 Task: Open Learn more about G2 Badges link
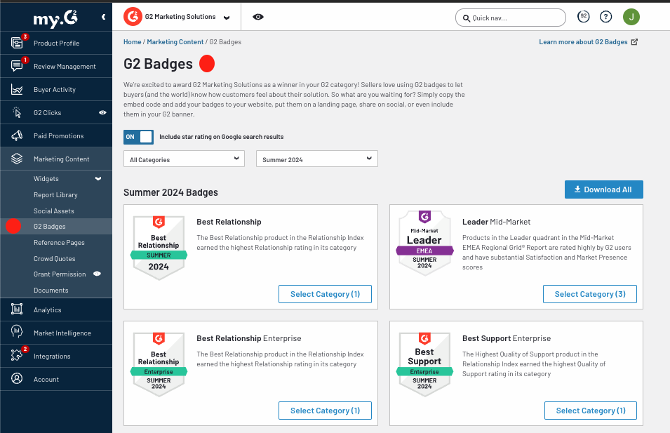[x=583, y=42]
